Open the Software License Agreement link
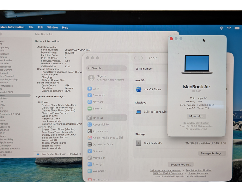242x182 pixels. (165, 170)
